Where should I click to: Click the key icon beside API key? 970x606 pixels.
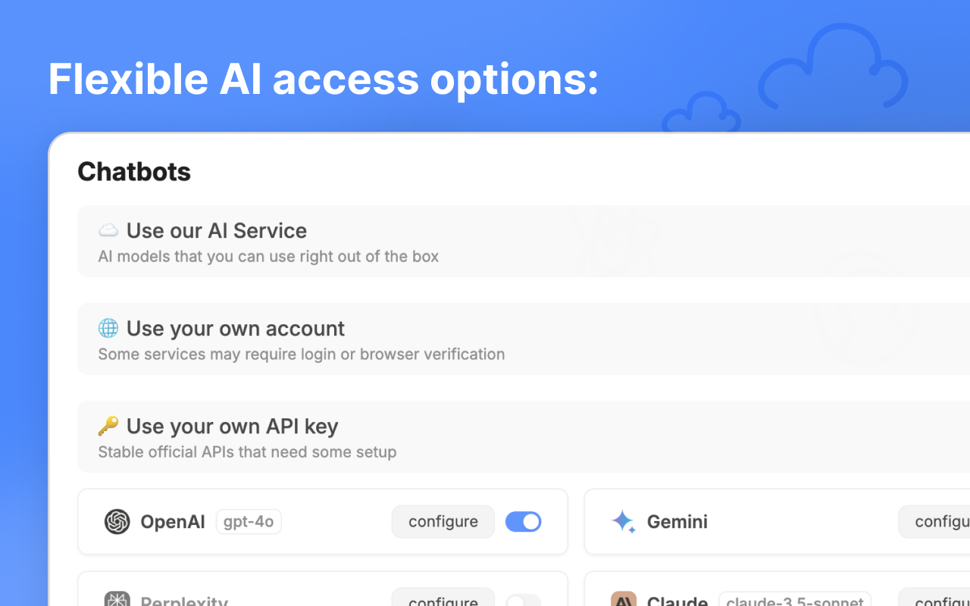coord(108,426)
